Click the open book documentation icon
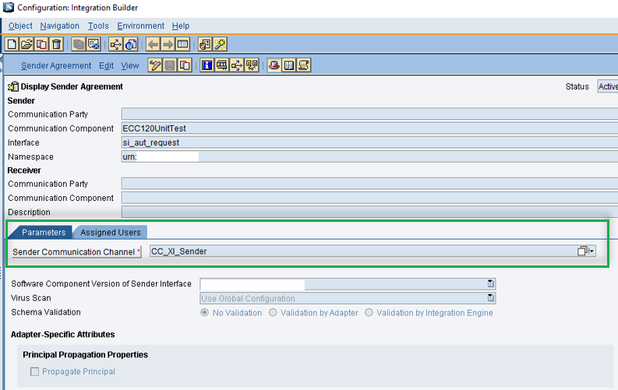The image size is (618, 390). (289, 65)
